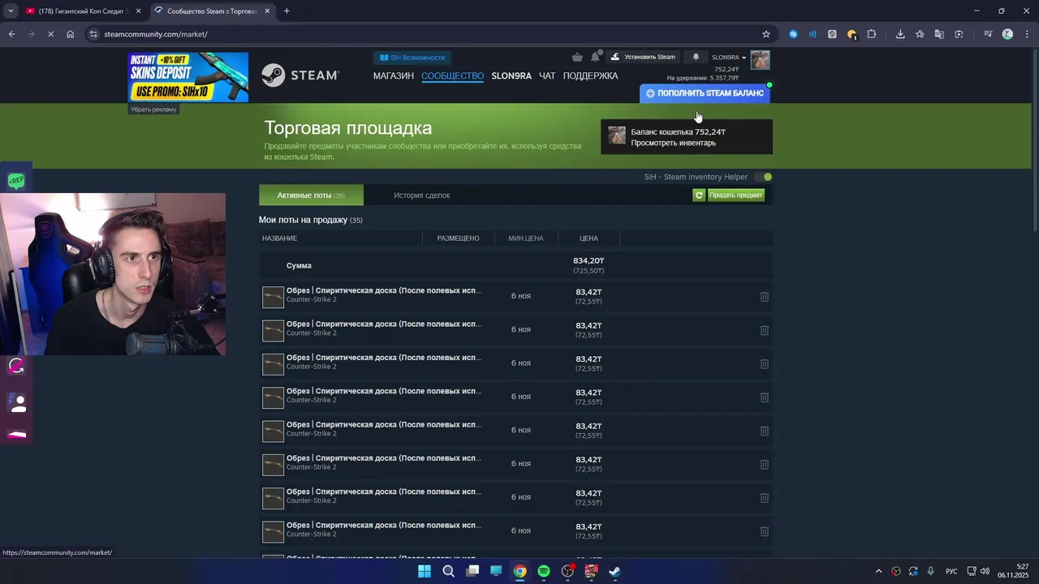Sort by ЦЕНА column header
This screenshot has width=1039, height=584.
(588, 238)
